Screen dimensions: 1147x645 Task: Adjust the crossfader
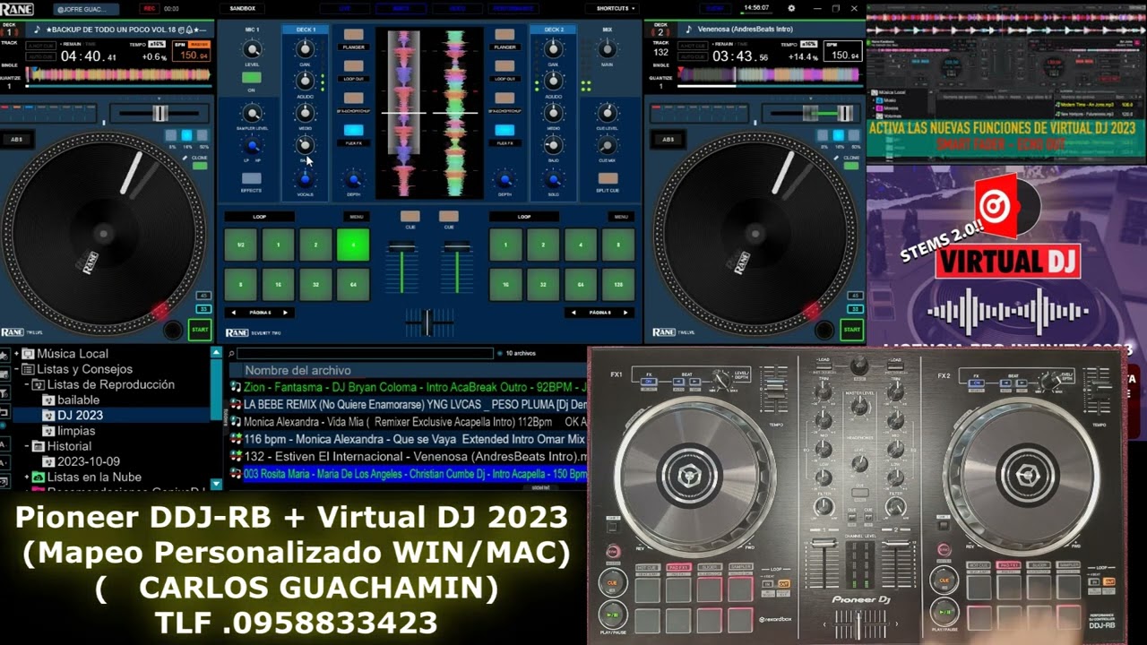[x=428, y=322]
